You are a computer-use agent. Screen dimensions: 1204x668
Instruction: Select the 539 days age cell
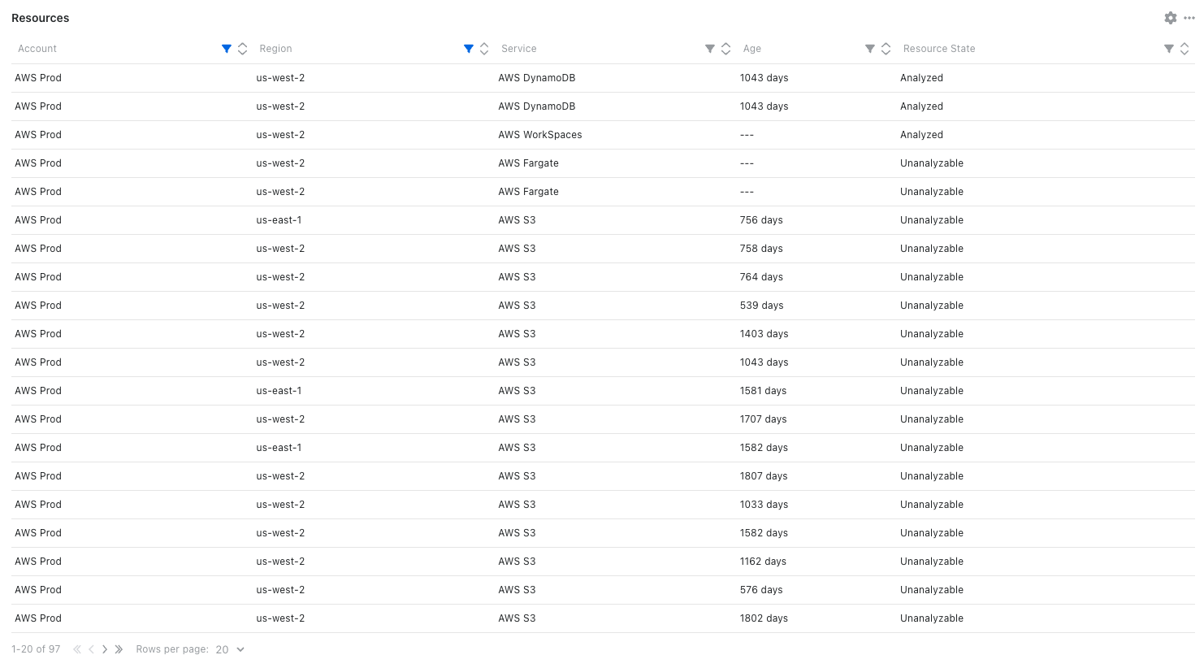(761, 306)
